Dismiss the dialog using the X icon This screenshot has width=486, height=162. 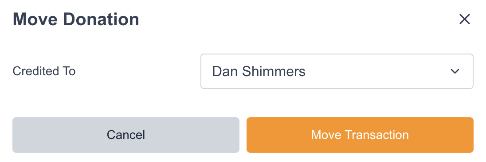tap(465, 19)
